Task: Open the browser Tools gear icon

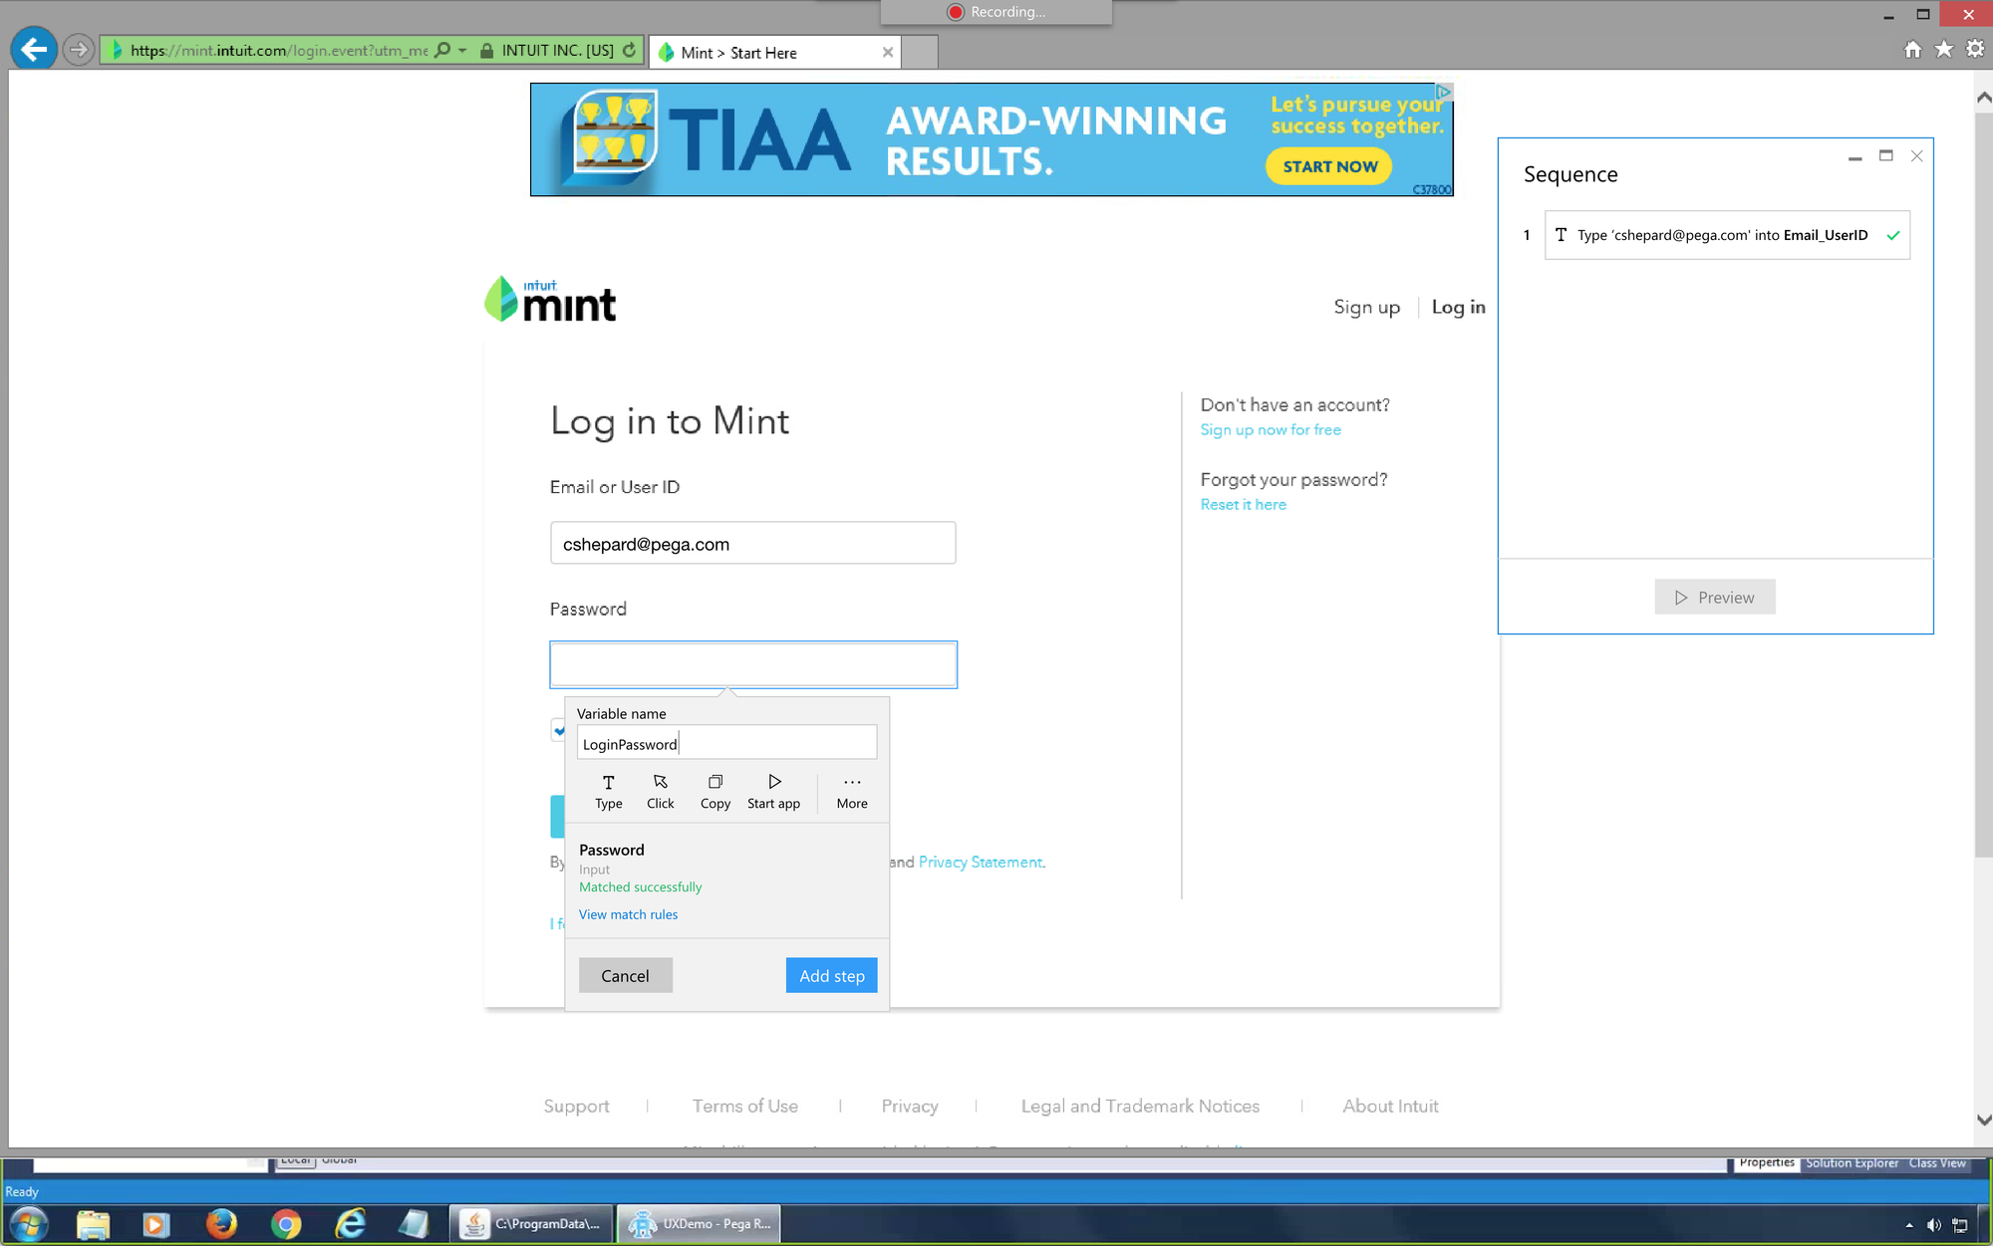Action: coord(1974,50)
